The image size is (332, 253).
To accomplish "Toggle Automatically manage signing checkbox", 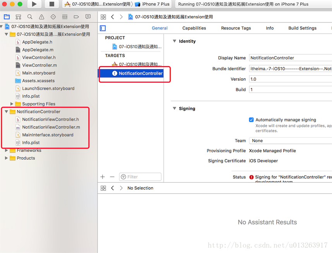I will pyautogui.click(x=252, y=120).
